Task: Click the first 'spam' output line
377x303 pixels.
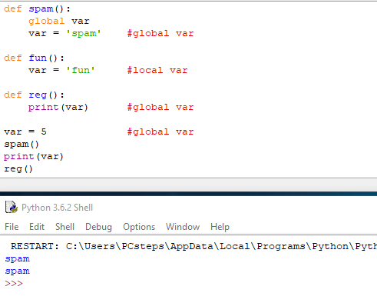Action: [17, 259]
